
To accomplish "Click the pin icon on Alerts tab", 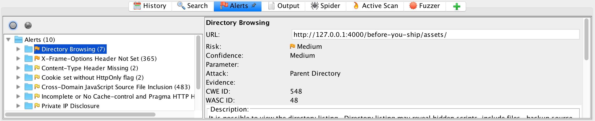I will pos(254,5).
